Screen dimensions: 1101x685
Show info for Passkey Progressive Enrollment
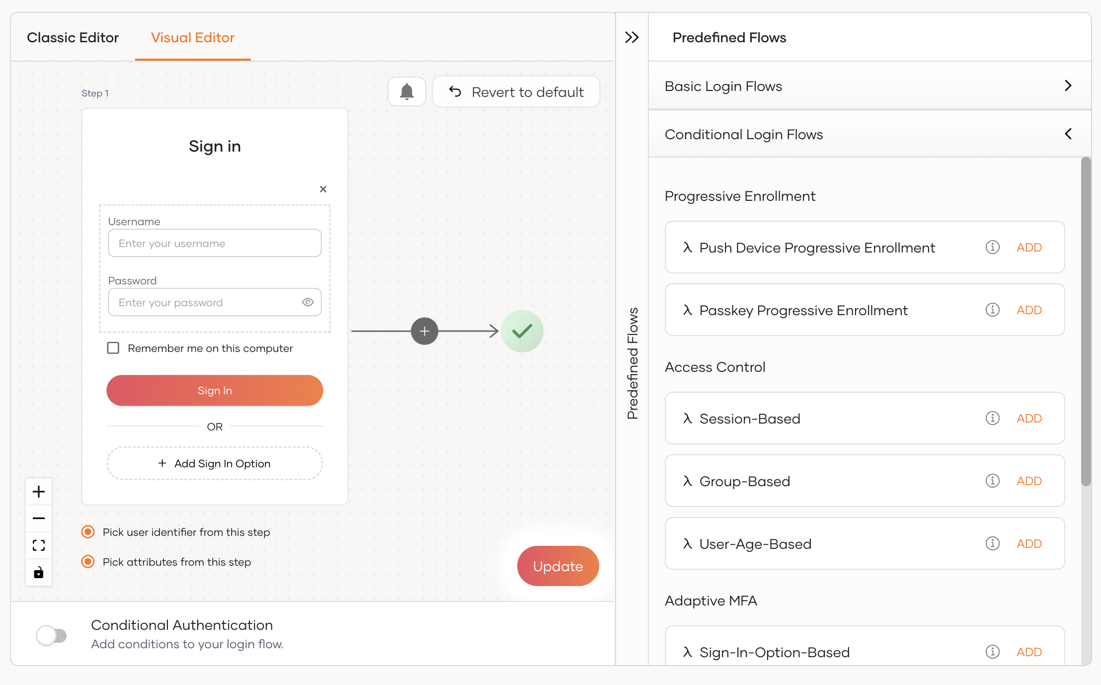[992, 310]
